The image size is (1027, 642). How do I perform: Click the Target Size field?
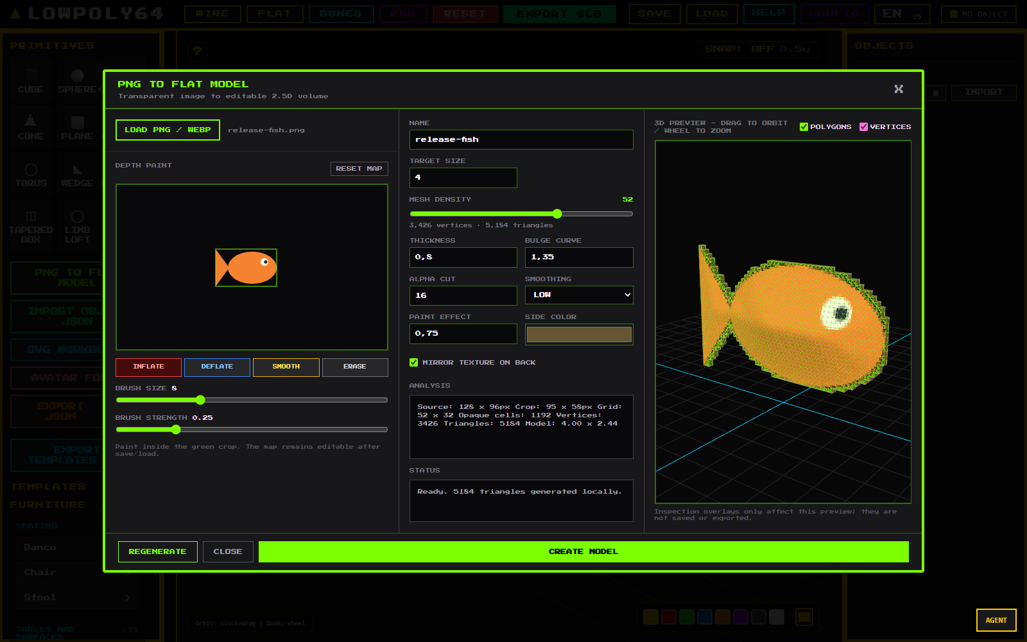point(463,177)
